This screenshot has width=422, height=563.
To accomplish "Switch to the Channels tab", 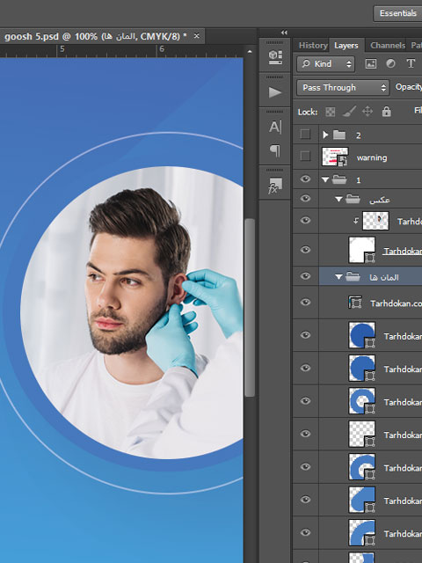I will coord(388,45).
